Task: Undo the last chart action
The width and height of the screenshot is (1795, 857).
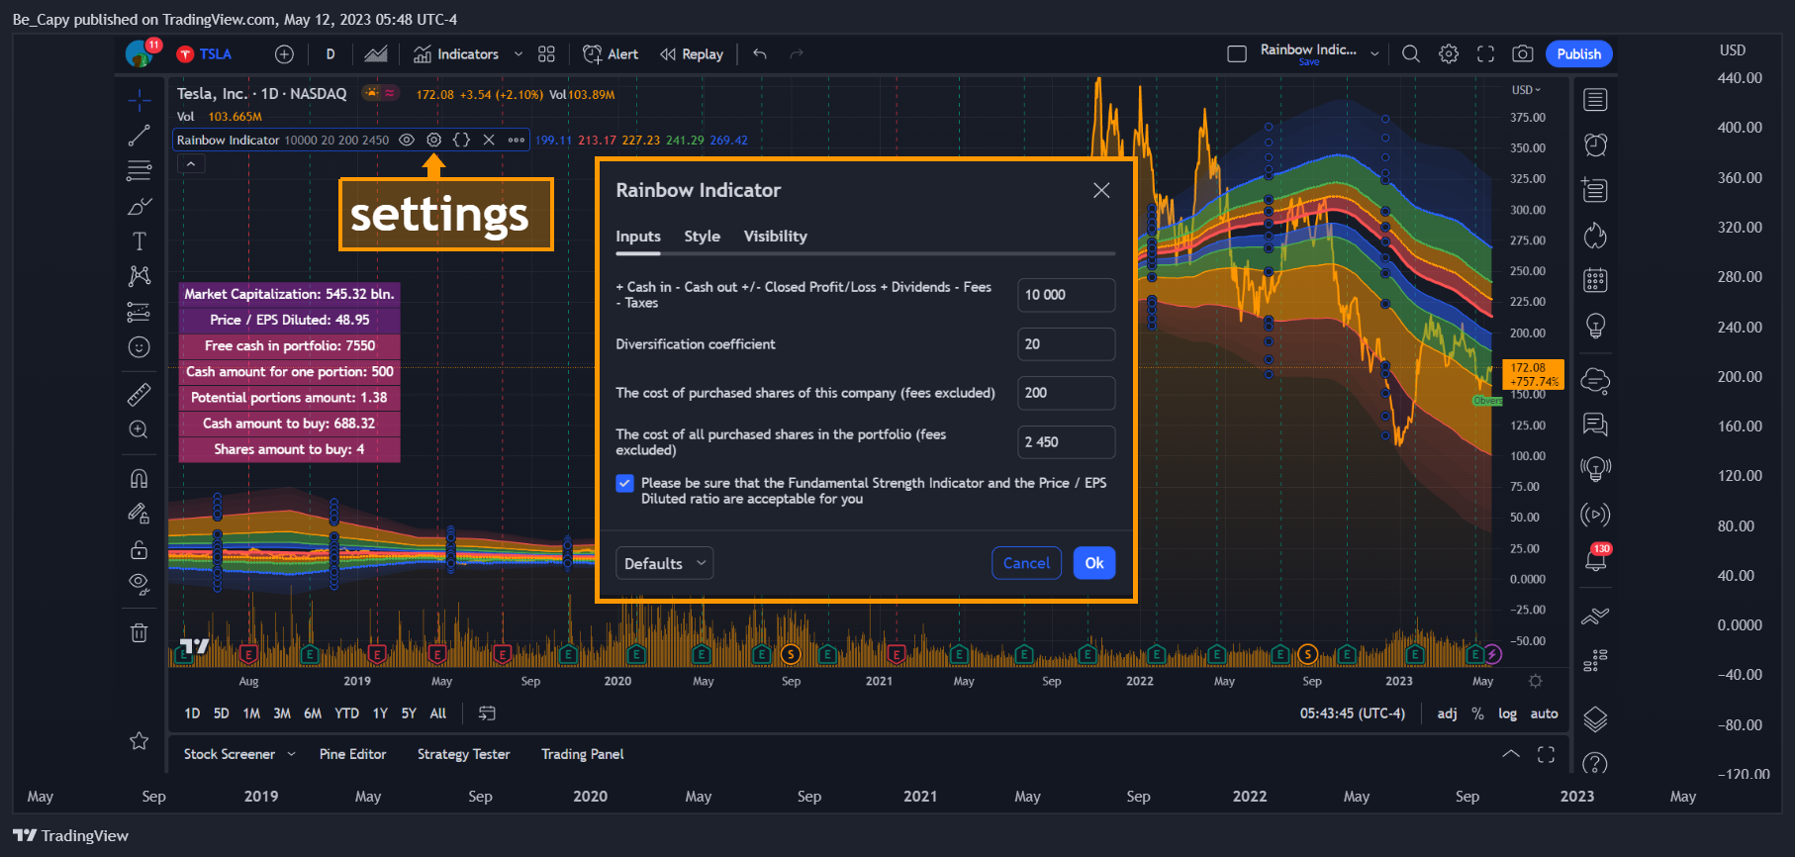Action: [760, 54]
